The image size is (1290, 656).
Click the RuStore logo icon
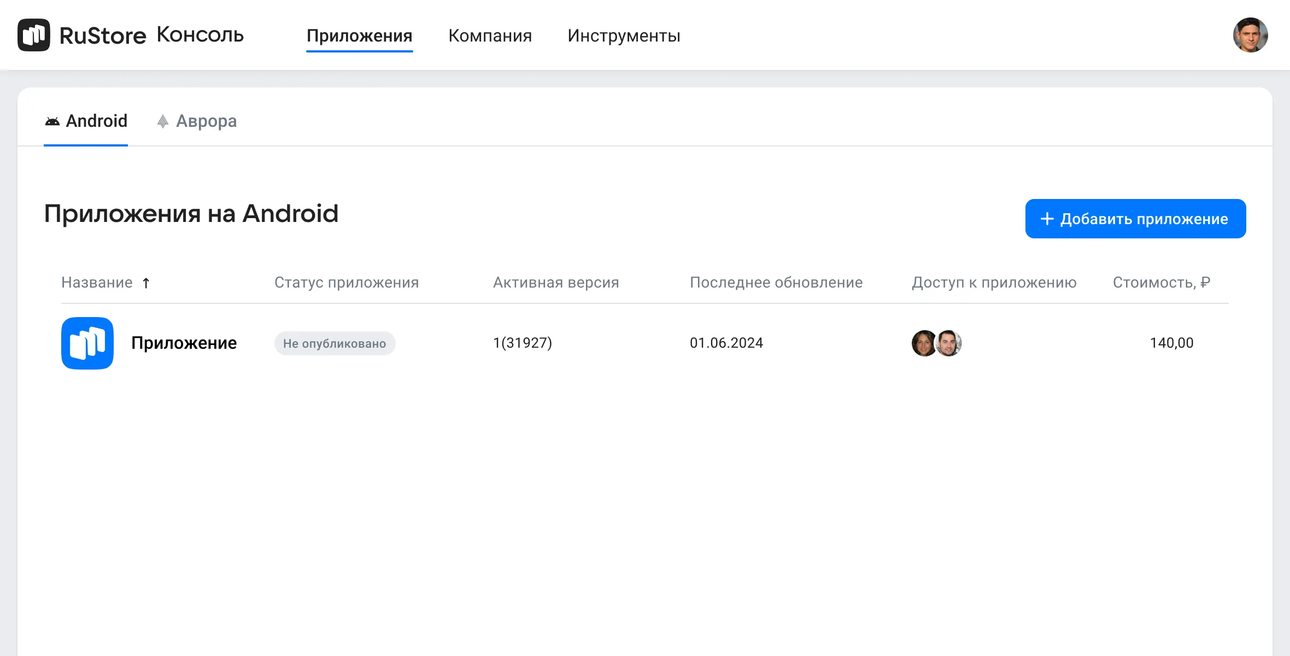(34, 35)
